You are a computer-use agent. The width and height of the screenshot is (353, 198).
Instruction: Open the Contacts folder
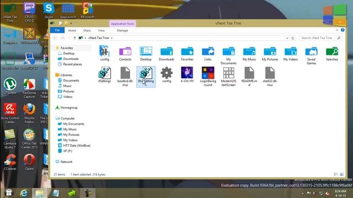click(x=125, y=53)
